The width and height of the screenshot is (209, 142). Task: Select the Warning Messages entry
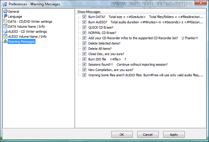(x=21, y=41)
